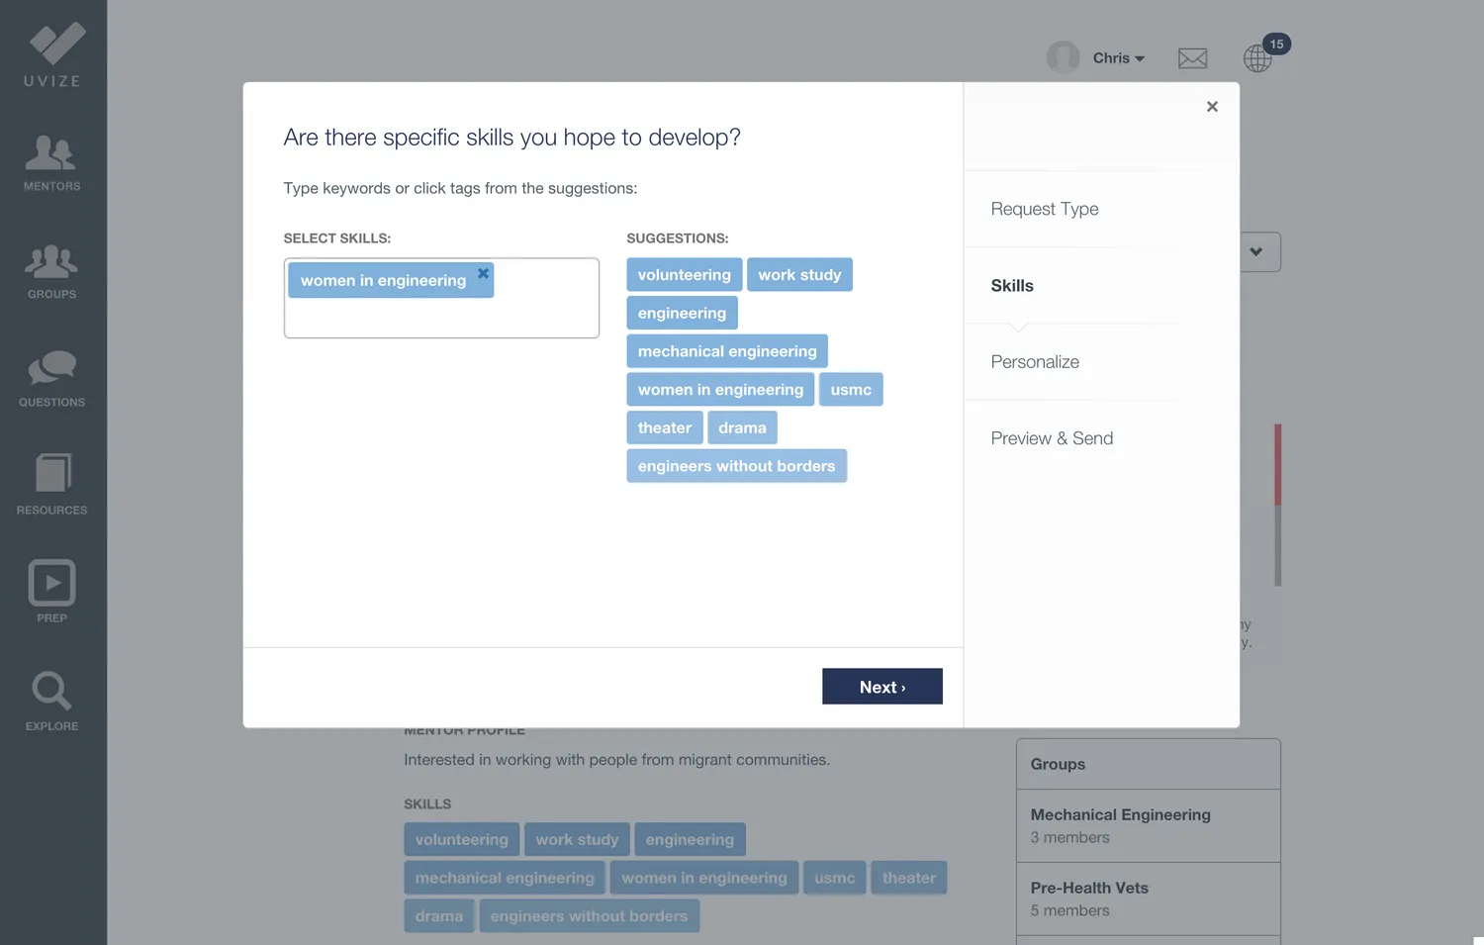Go to the Request Type step
The height and width of the screenshot is (945, 1484).
[1044, 209]
